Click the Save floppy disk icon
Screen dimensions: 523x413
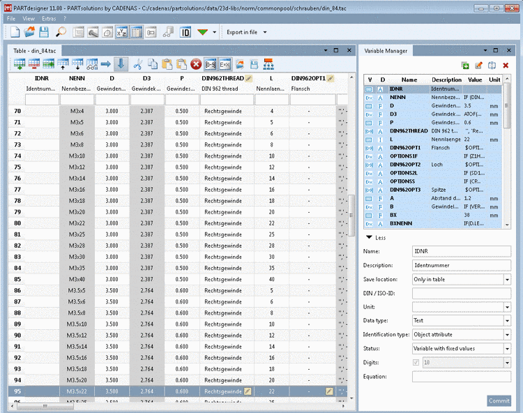[43, 32]
